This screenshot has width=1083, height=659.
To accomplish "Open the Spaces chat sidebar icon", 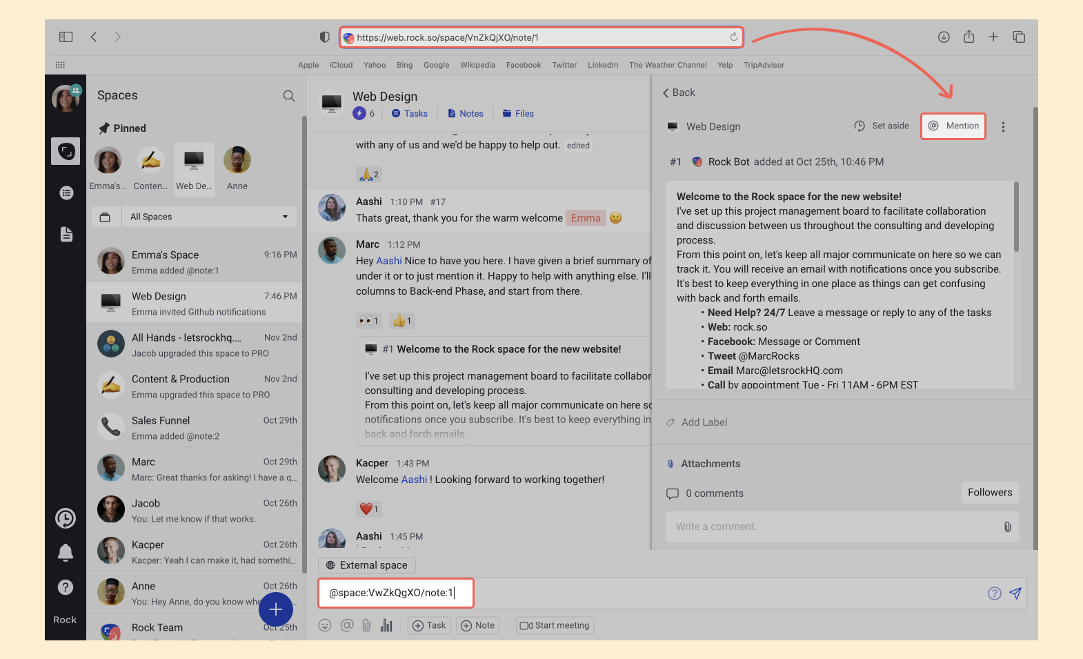I will click(x=66, y=151).
